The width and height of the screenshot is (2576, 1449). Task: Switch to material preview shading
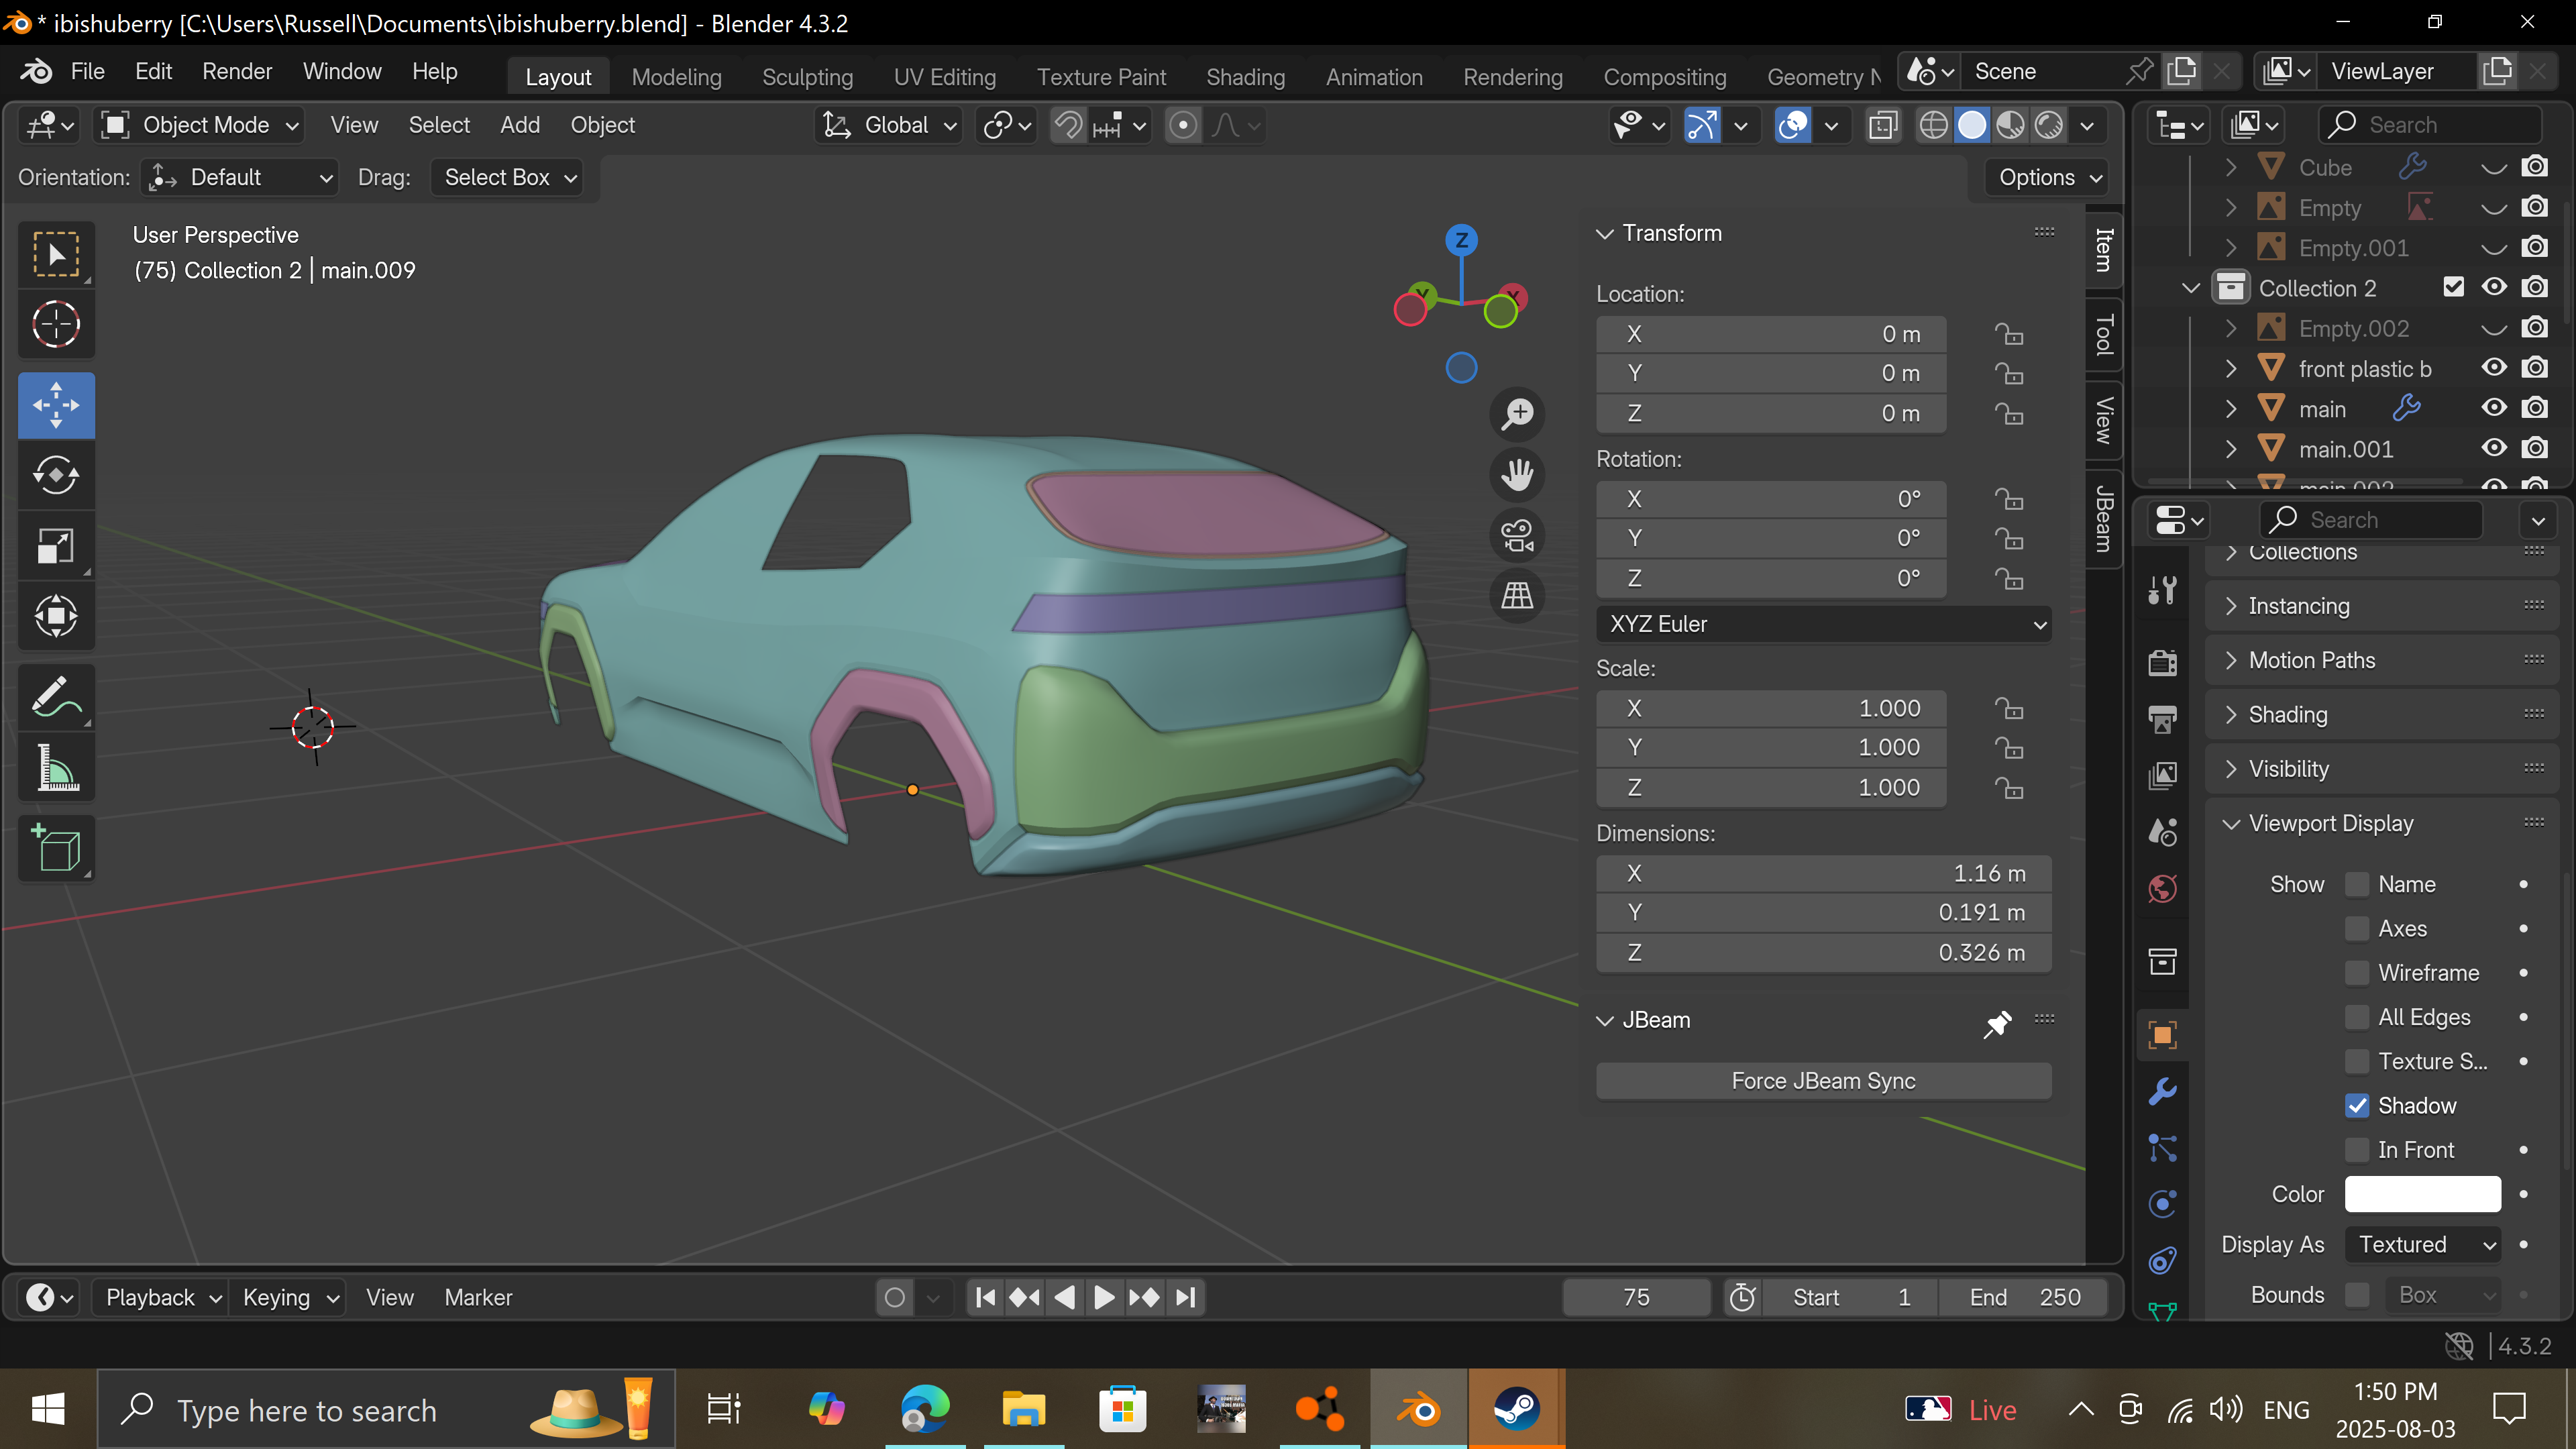(2010, 125)
